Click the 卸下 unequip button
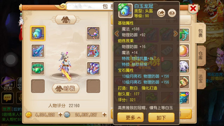 pos(161,118)
